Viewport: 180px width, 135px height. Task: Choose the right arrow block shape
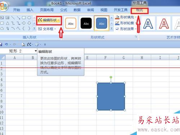(24, 23)
